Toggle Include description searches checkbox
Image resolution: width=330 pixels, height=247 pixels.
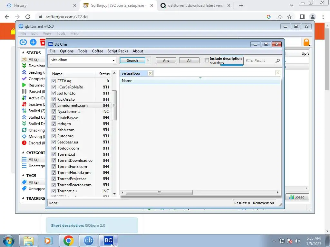point(207,60)
